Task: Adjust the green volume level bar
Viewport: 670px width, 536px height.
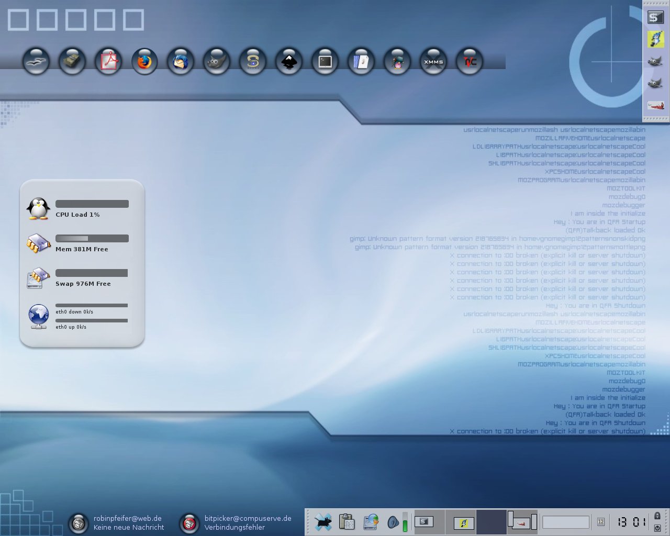Action: click(405, 522)
